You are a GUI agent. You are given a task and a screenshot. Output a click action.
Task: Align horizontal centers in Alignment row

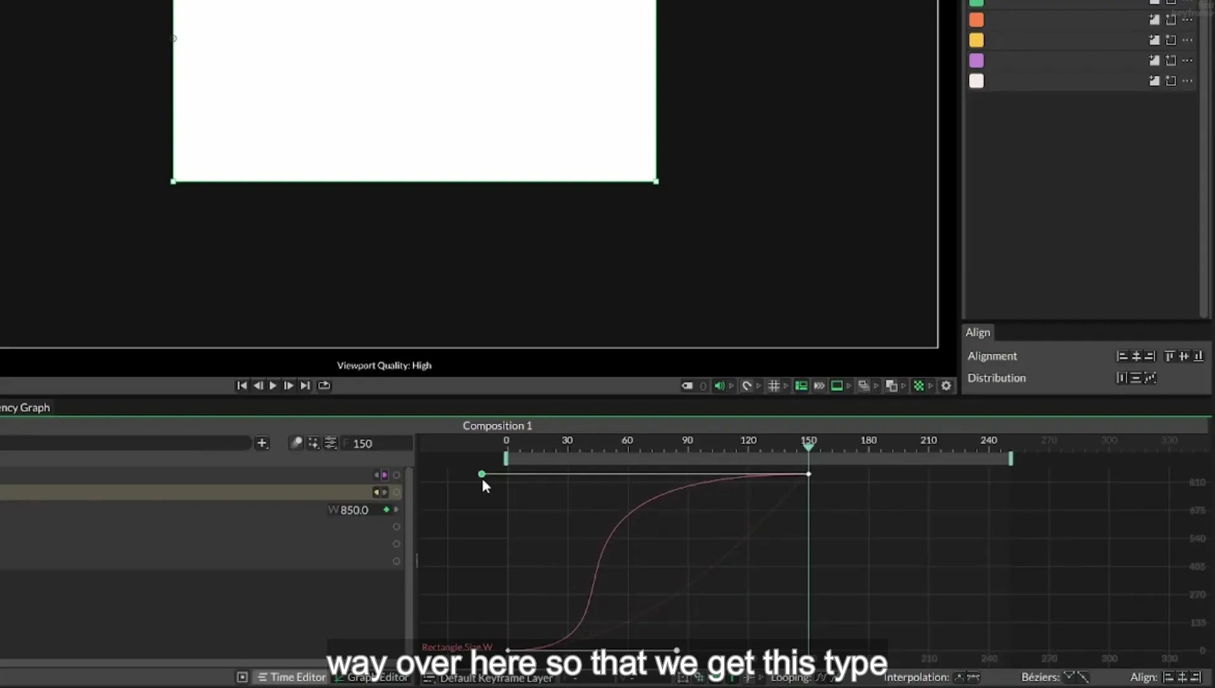tap(1136, 357)
